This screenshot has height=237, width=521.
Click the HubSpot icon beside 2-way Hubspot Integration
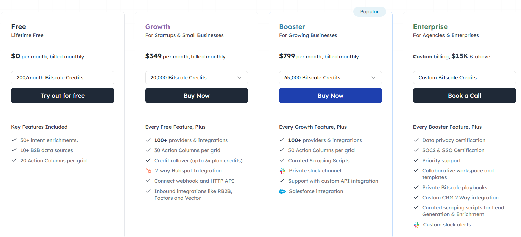click(148, 171)
